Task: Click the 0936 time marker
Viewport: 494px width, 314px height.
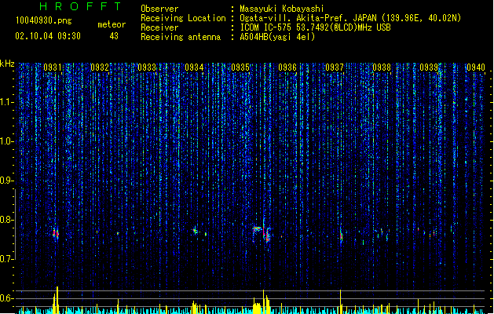Action: coord(287,68)
